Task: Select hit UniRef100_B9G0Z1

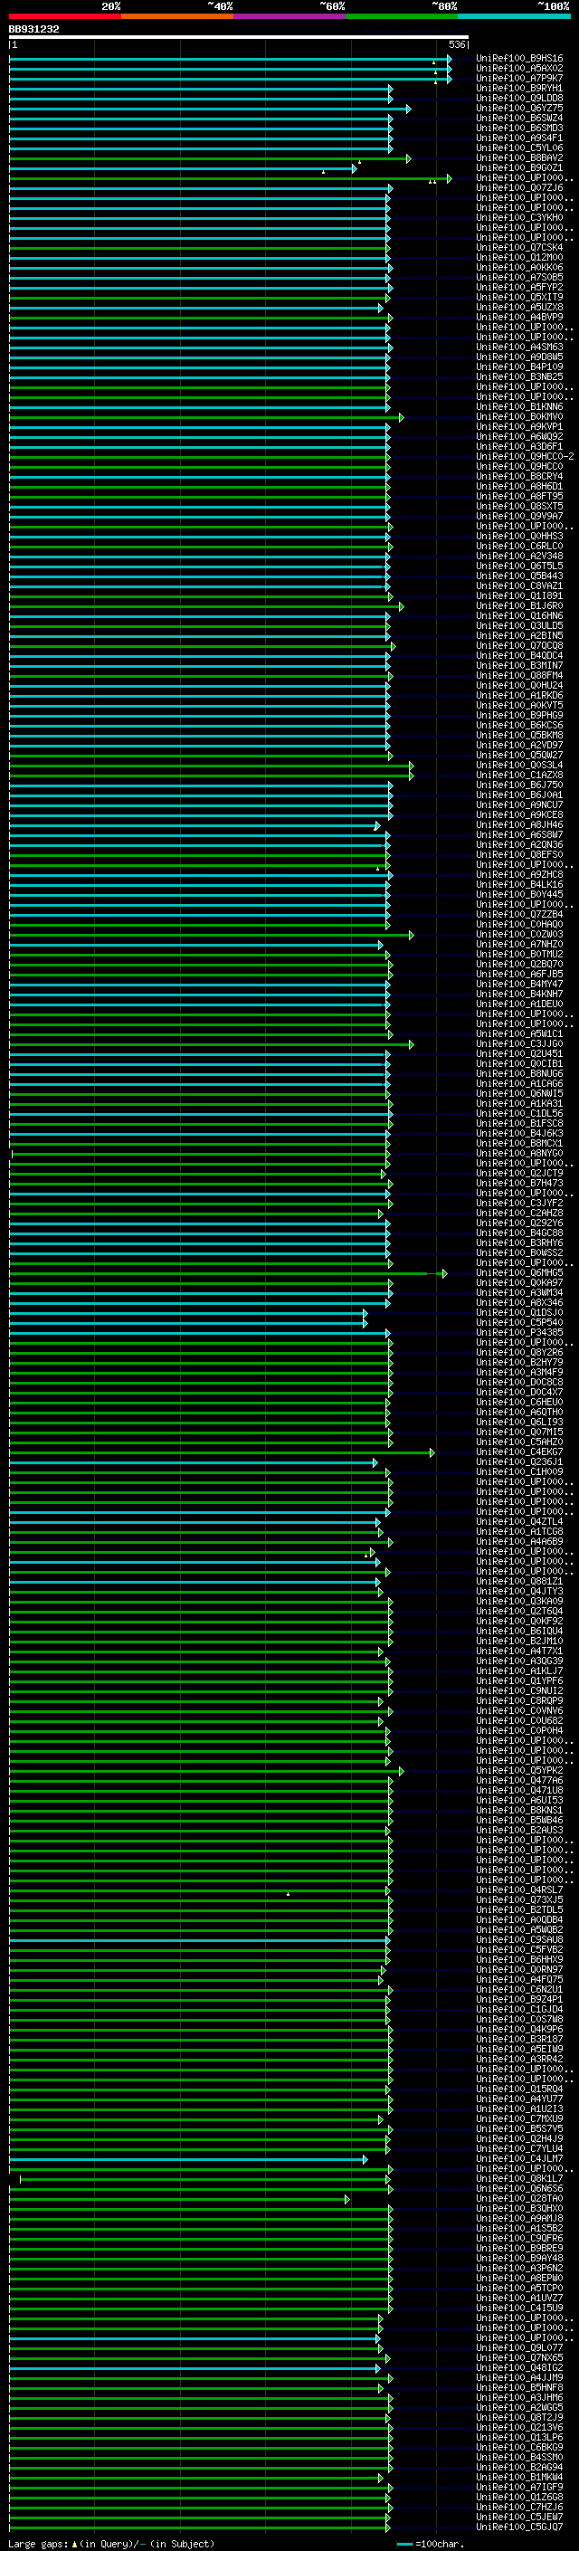Action: pos(519,167)
